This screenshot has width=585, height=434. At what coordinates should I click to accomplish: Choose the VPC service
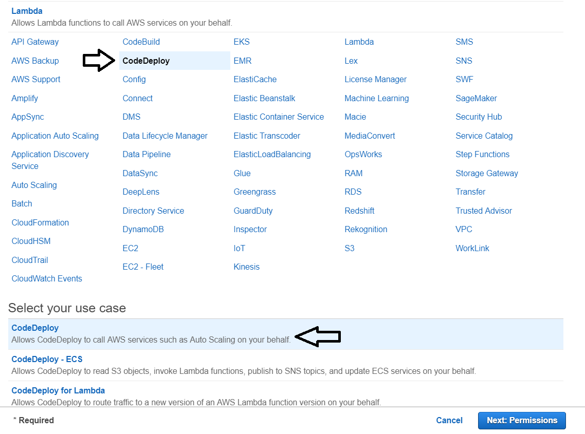tap(464, 229)
